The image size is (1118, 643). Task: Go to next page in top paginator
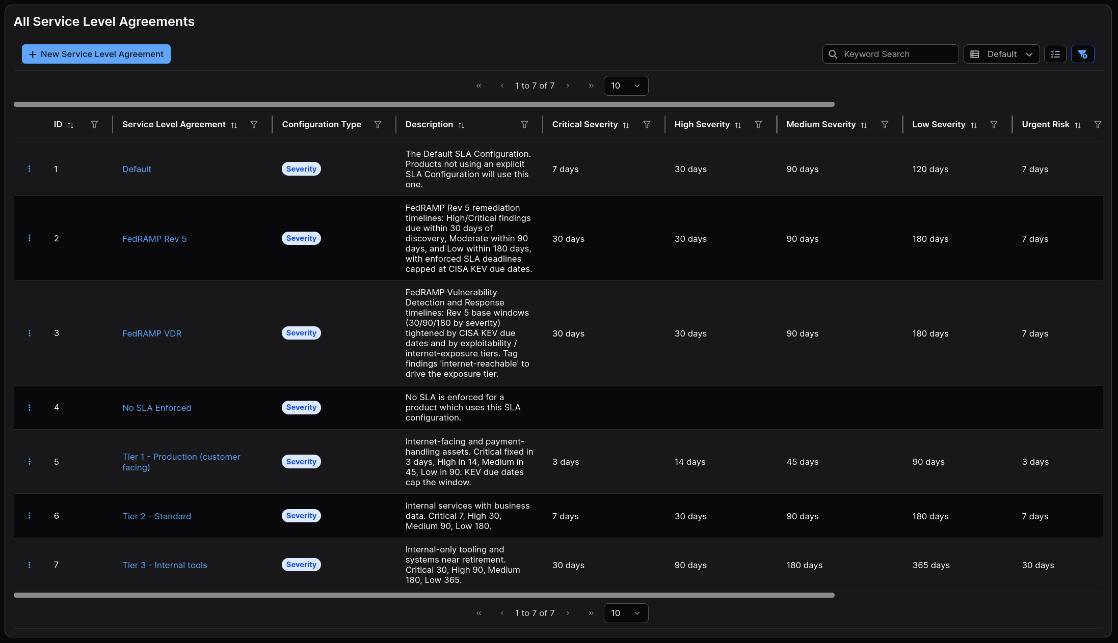[568, 86]
